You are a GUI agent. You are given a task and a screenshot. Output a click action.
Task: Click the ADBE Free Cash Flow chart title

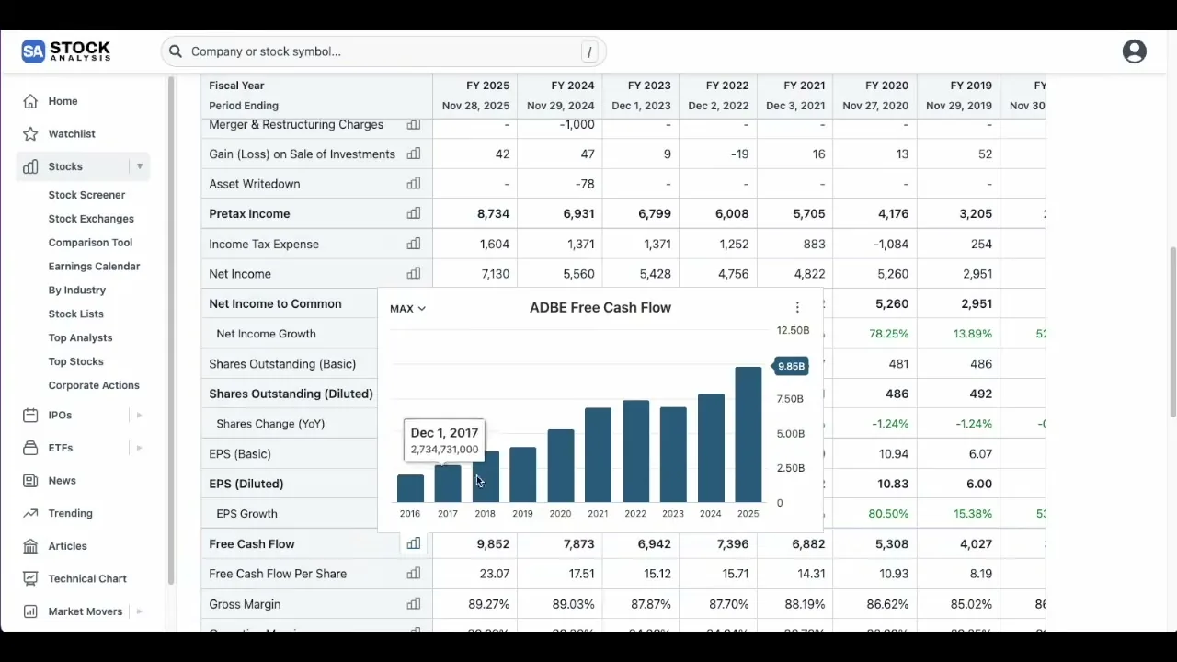(600, 308)
